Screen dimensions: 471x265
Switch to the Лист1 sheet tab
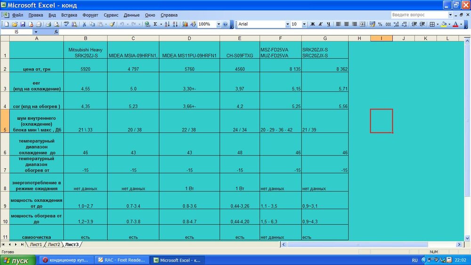36,245
